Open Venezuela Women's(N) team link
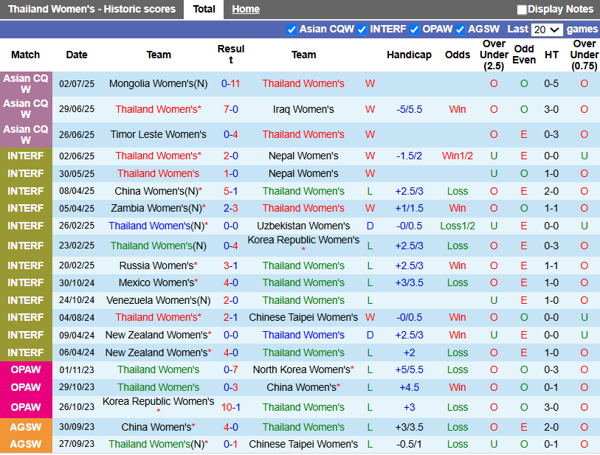The image size is (600, 455). [x=158, y=301]
